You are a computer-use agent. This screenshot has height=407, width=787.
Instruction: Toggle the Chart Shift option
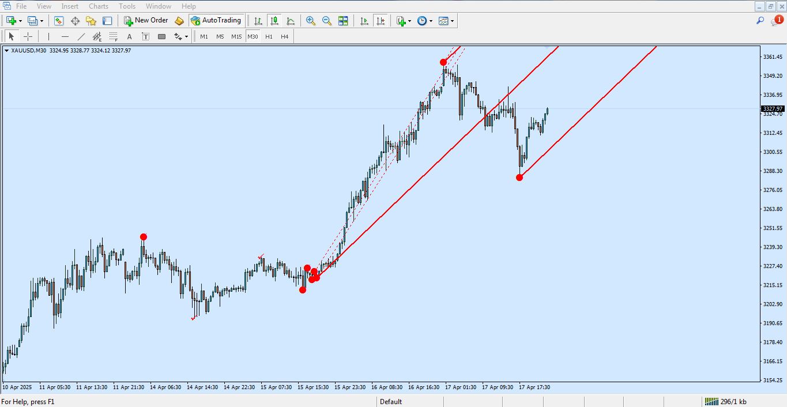pyautogui.click(x=381, y=21)
